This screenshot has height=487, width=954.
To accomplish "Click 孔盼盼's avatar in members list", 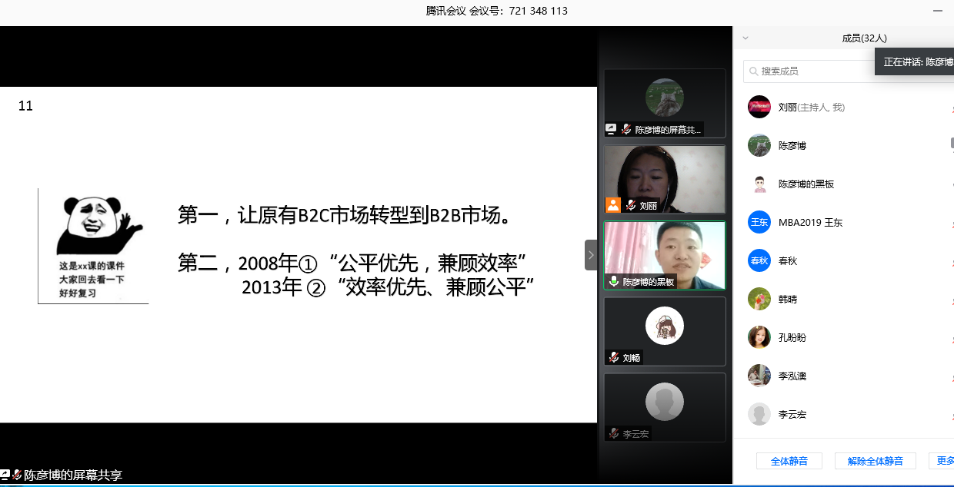I will pyautogui.click(x=759, y=337).
